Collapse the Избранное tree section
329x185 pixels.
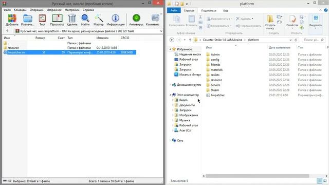pyautogui.click(x=170, y=49)
